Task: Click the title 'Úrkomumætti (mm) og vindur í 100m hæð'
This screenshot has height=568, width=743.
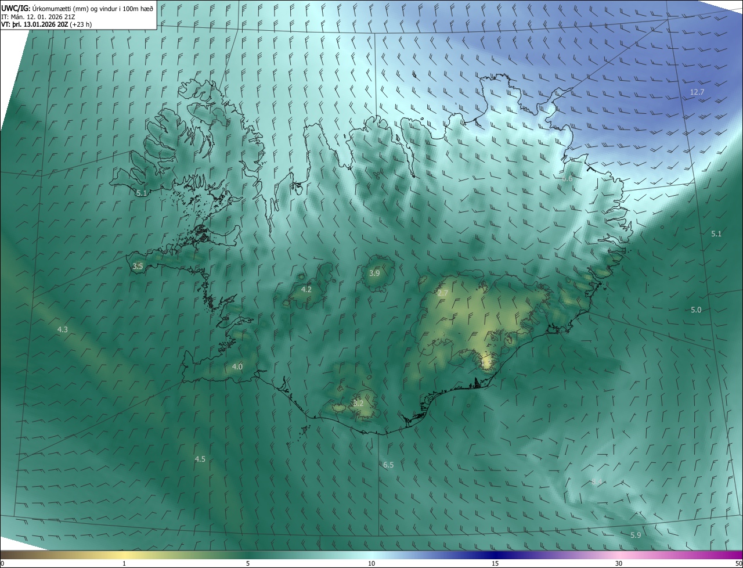Action: tap(93, 8)
